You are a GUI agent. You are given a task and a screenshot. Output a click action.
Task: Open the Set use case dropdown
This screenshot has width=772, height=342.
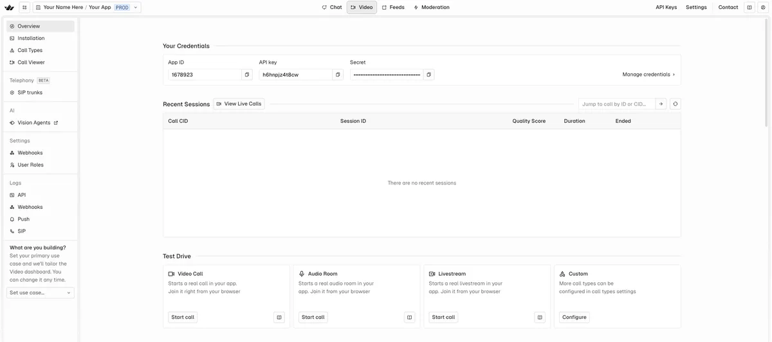pyautogui.click(x=41, y=292)
